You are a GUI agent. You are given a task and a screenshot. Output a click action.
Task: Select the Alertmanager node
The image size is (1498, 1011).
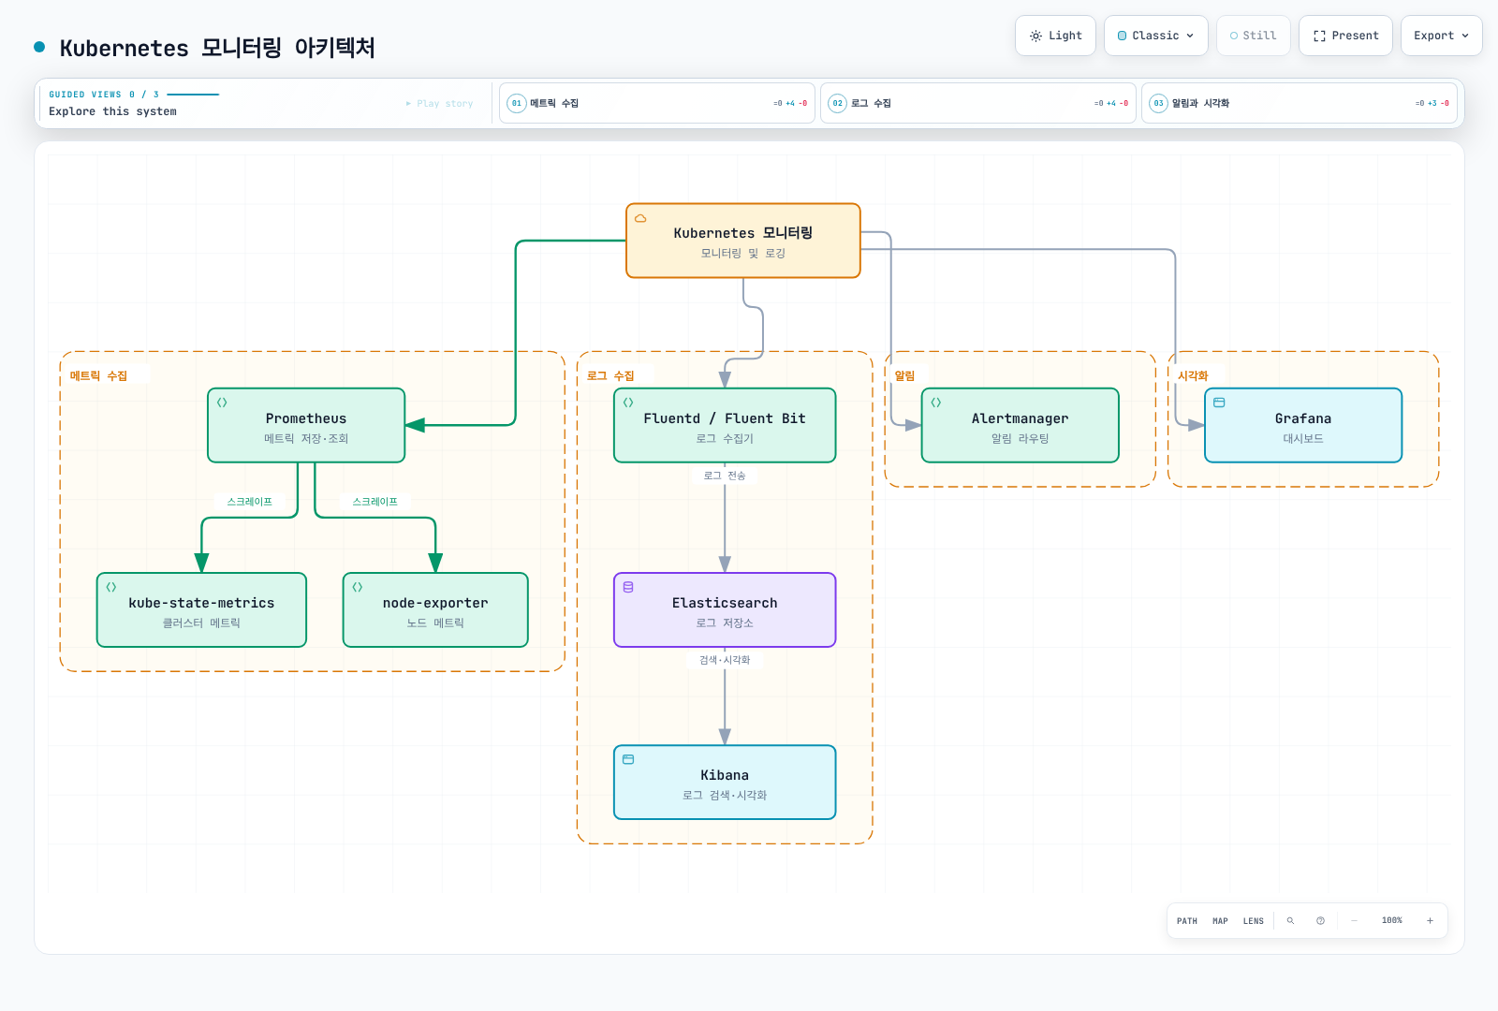[x=1021, y=425]
